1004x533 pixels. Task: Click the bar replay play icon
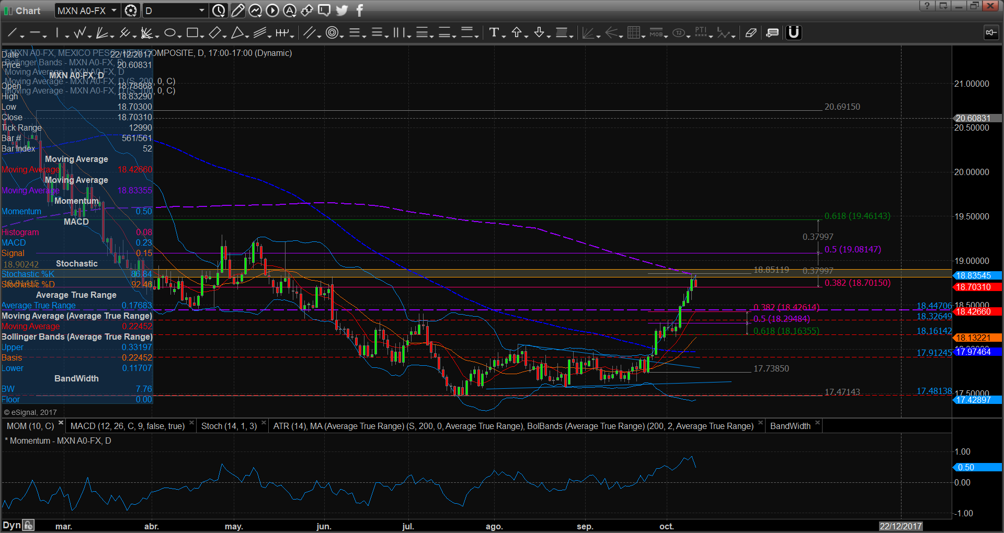click(272, 10)
